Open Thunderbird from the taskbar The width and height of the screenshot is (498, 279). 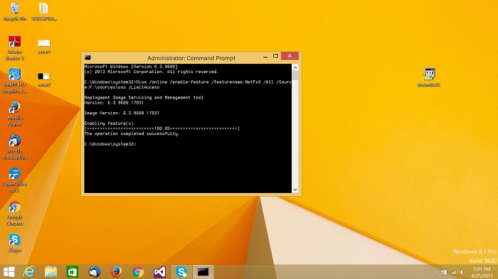pyautogui.click(x=95, y=272)
